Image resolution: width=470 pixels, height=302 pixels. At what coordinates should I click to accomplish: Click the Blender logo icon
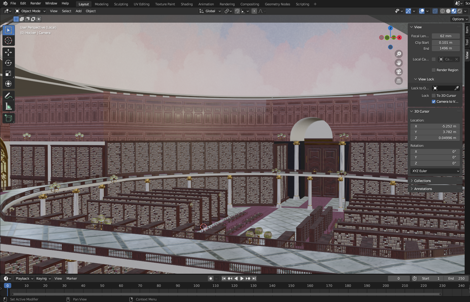coord(5,3)
